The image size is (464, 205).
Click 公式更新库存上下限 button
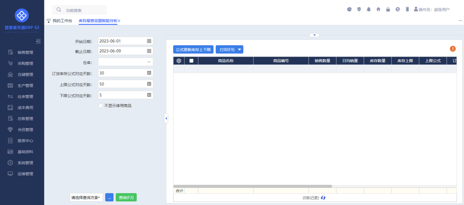point(193,50)
